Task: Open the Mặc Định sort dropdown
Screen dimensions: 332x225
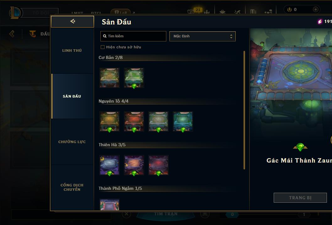Action: [202, 36]
